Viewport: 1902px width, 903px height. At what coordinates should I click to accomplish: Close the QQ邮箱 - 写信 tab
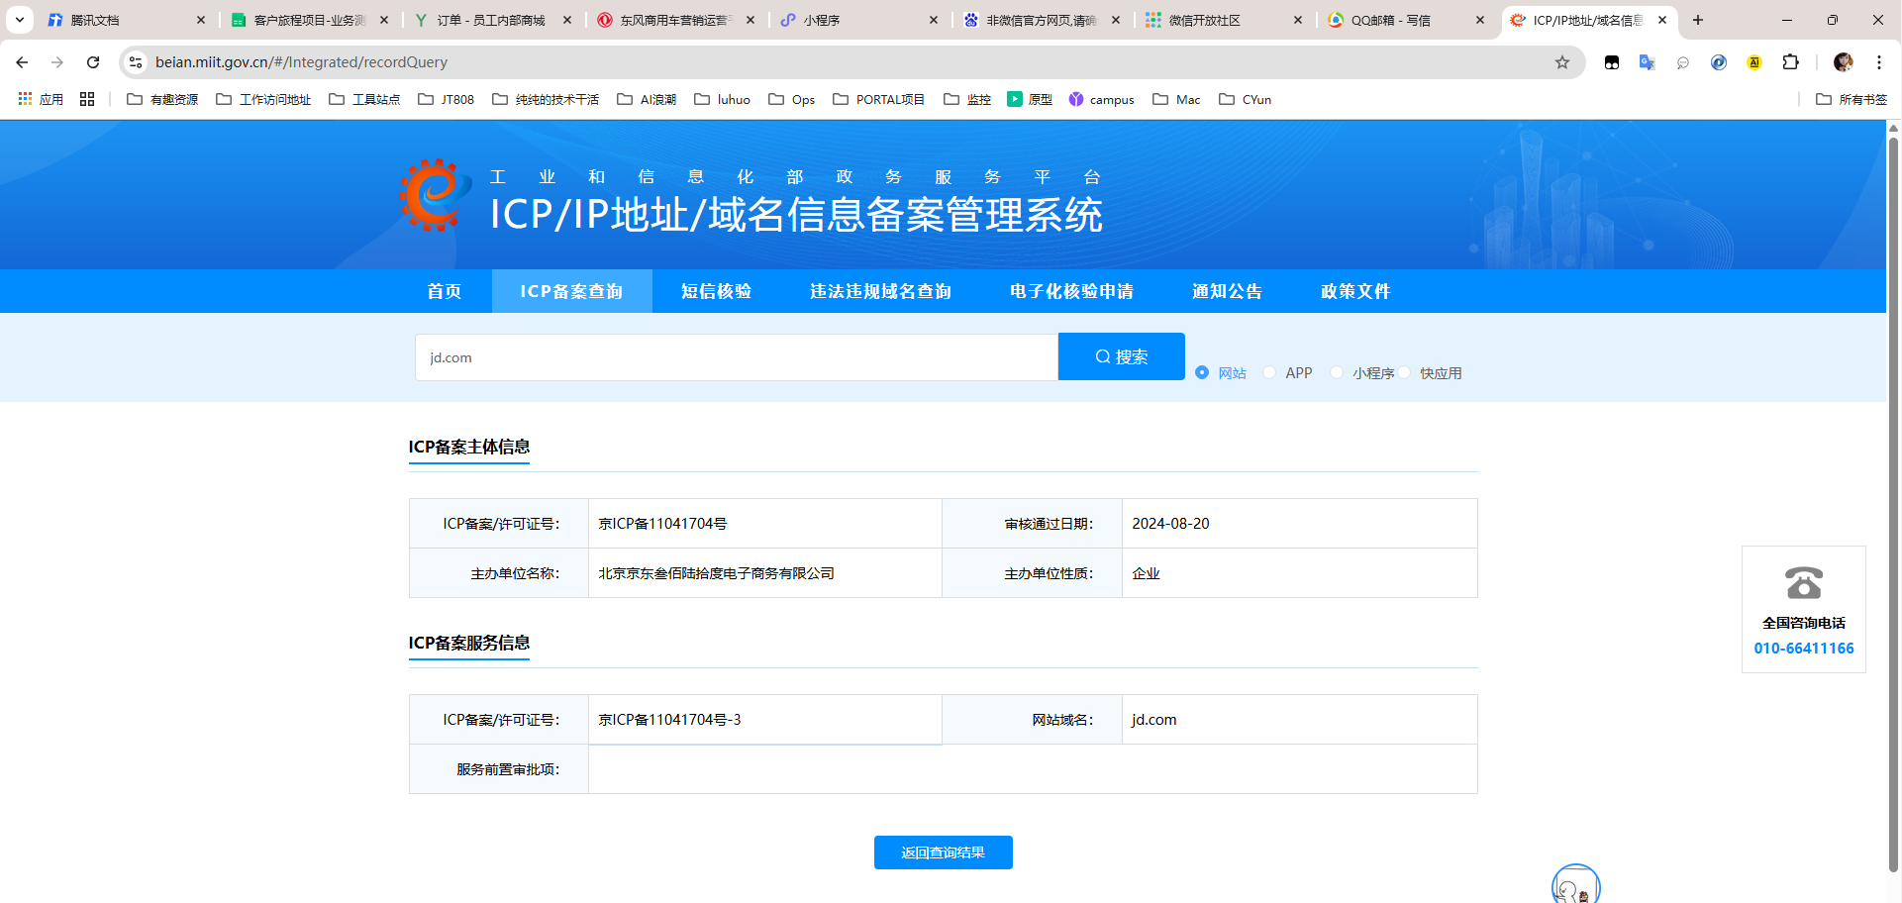click(1480, 20)
